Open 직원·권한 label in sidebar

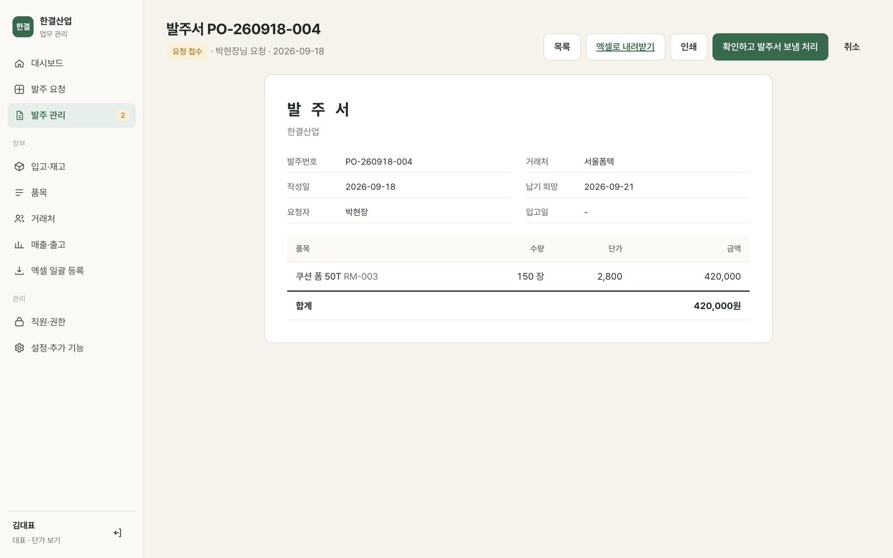(x=49, y=322)
